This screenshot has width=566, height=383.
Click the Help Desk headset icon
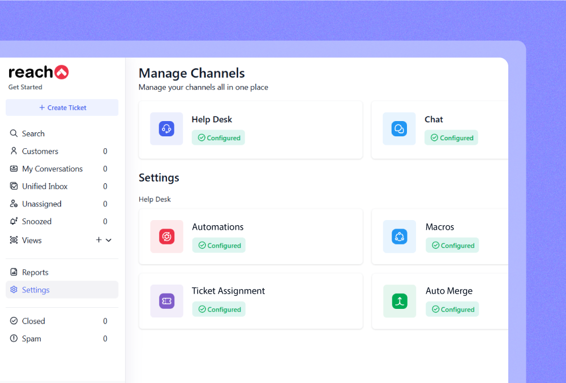166,129
